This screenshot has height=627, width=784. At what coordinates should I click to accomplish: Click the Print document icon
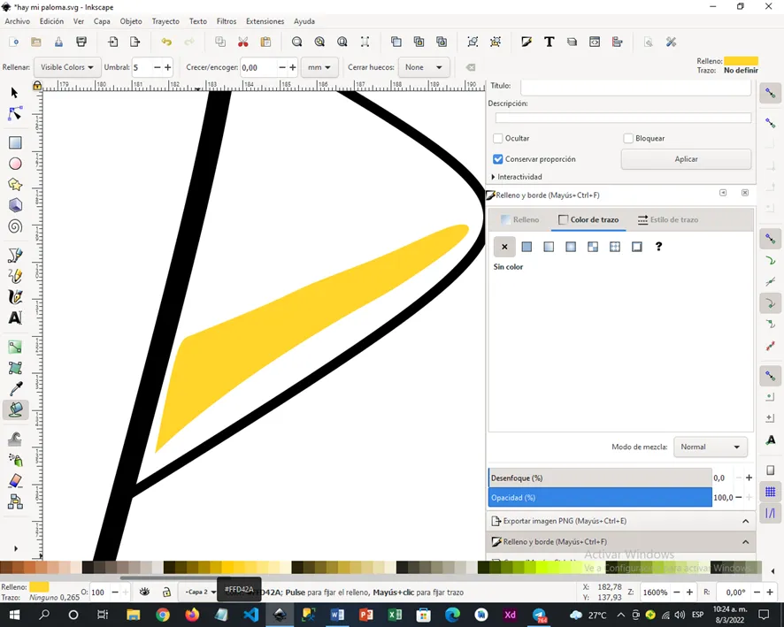tap(81, 42)
